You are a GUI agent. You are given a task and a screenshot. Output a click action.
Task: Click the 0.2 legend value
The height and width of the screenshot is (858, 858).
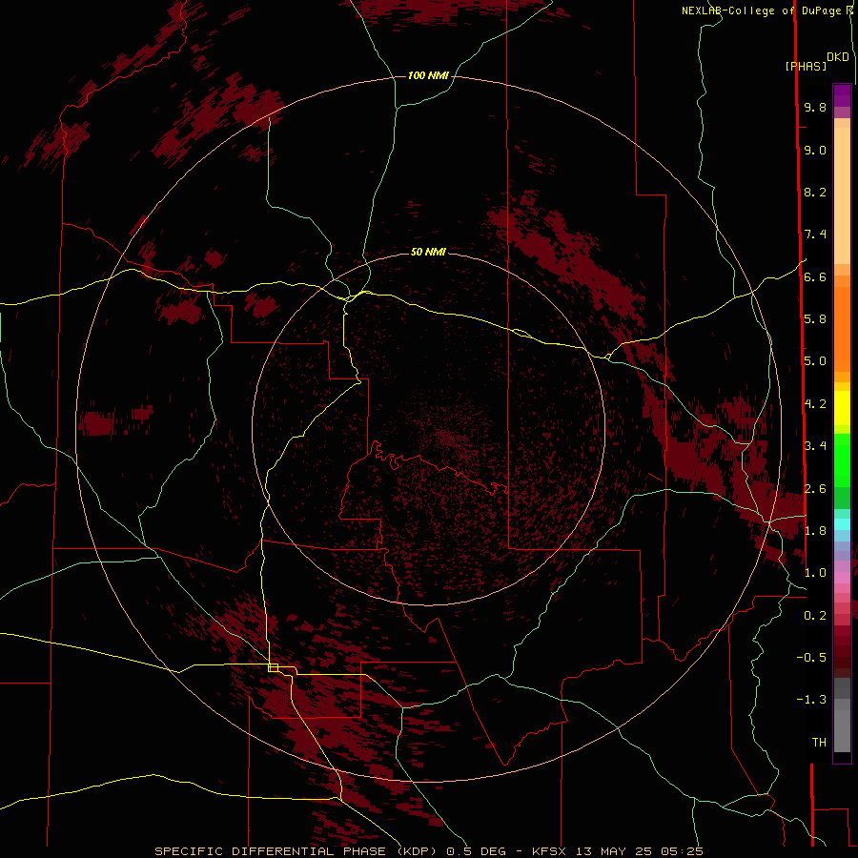pos(815,616)
